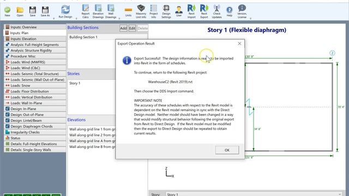349x196 pixels.
Task: Open Details: Single-Story Walls
Action: pyautogui.click(x=35, y=150)
